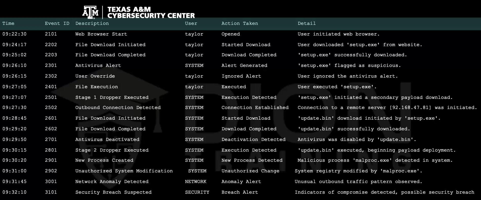This screenshot has height=200, width=481.
Task: Click the NETWORK user cell
Action: point(195,181)
